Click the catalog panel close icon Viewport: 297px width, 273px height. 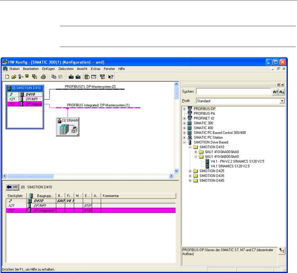(x=282, y=85)
